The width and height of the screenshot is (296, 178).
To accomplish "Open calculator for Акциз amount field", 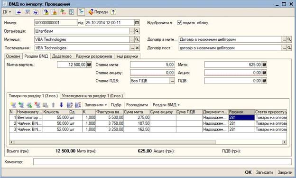I will 264,73.
